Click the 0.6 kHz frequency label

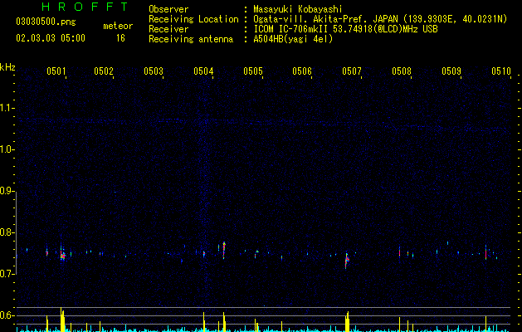pos(7,315)
